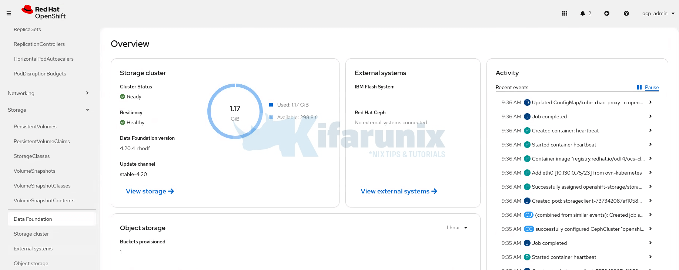Screen dimensions: 679x270
Task: Click the plus import icon
Action: 607,13
